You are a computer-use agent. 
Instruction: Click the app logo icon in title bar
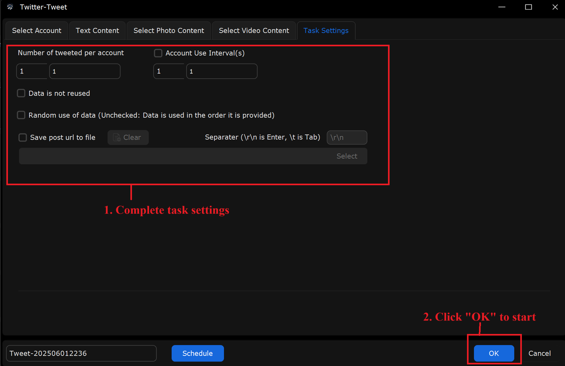coord(10,7)
